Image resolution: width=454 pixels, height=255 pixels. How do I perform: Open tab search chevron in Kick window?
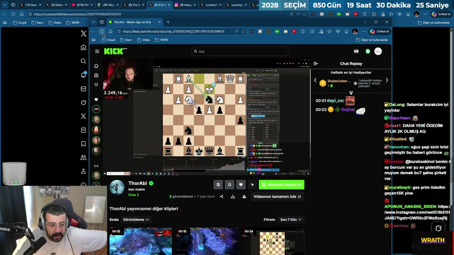(x=93, y=22)
